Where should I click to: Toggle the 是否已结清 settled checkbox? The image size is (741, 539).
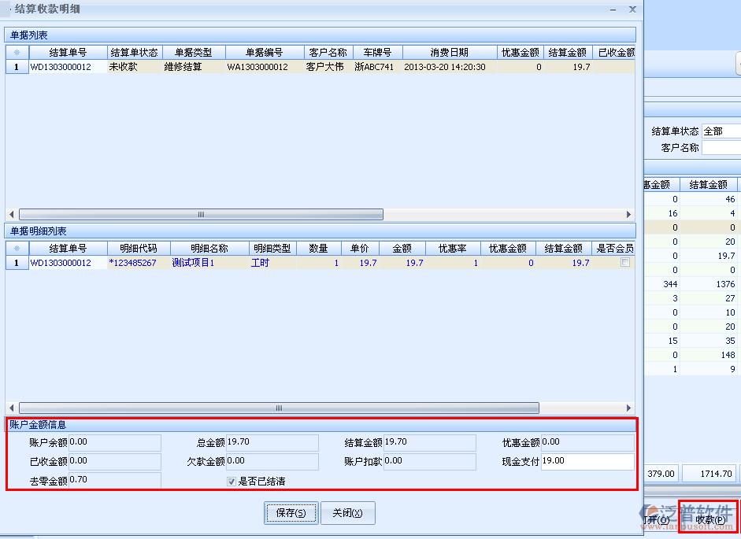click(232, 482)
